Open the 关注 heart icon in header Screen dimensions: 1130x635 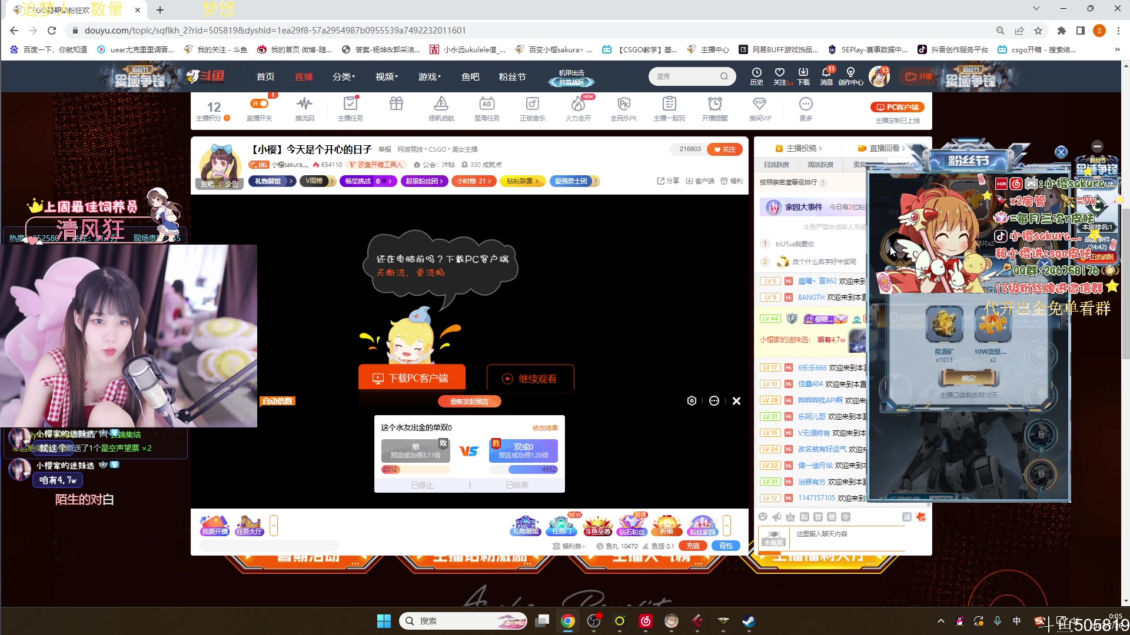coord(780,76)
